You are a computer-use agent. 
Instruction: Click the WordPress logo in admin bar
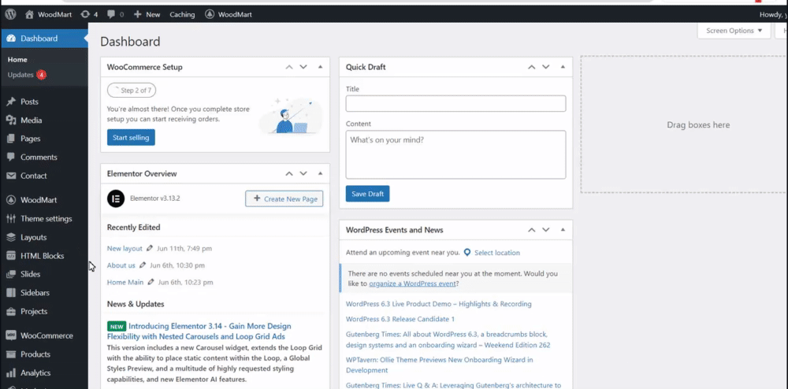tap(10, 14)
